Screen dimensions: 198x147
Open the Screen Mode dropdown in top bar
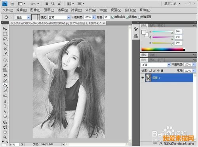coord(81,4)
